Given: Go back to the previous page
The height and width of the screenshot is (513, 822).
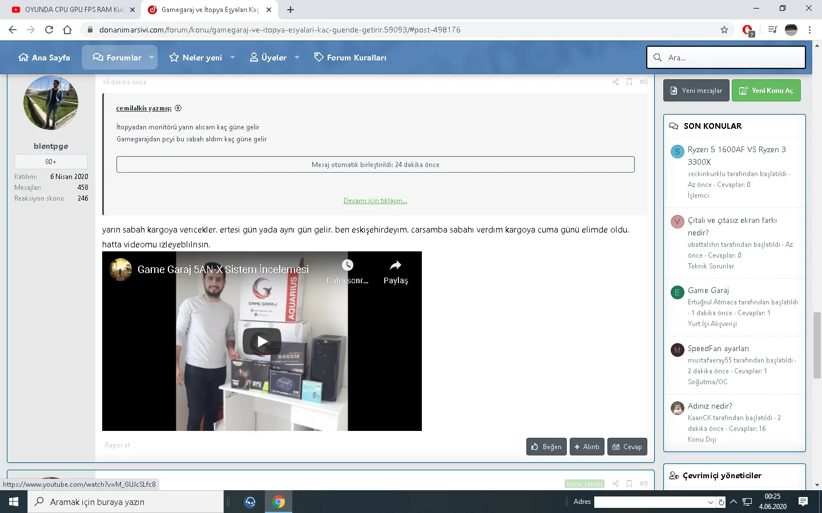Looking at the screenshot, I should point(13,30).
